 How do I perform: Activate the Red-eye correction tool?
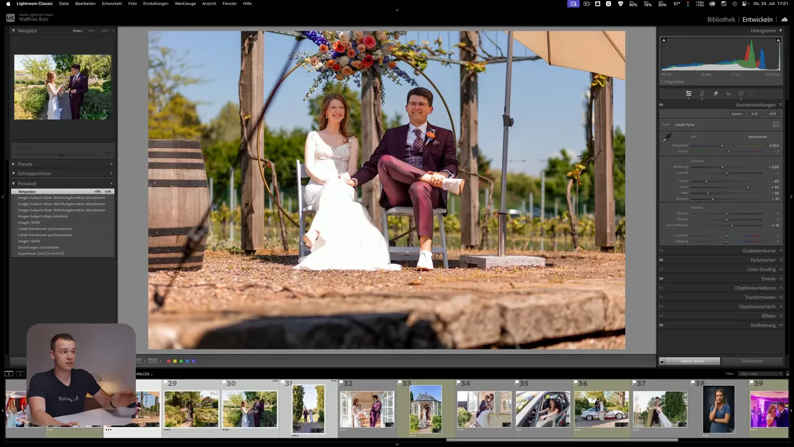click(x=728, y=94)
